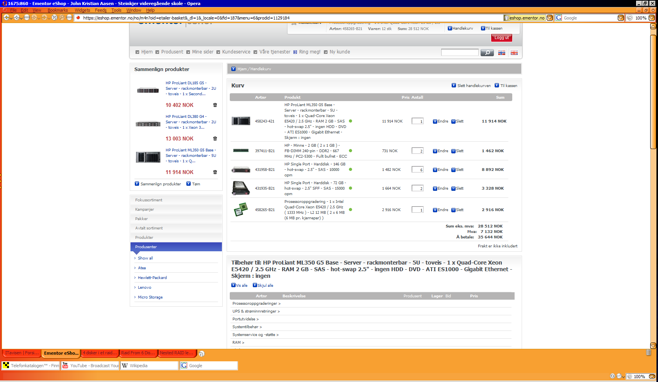
Task: Click the page scrollbar down arrow
Action: tap(653, 346)
